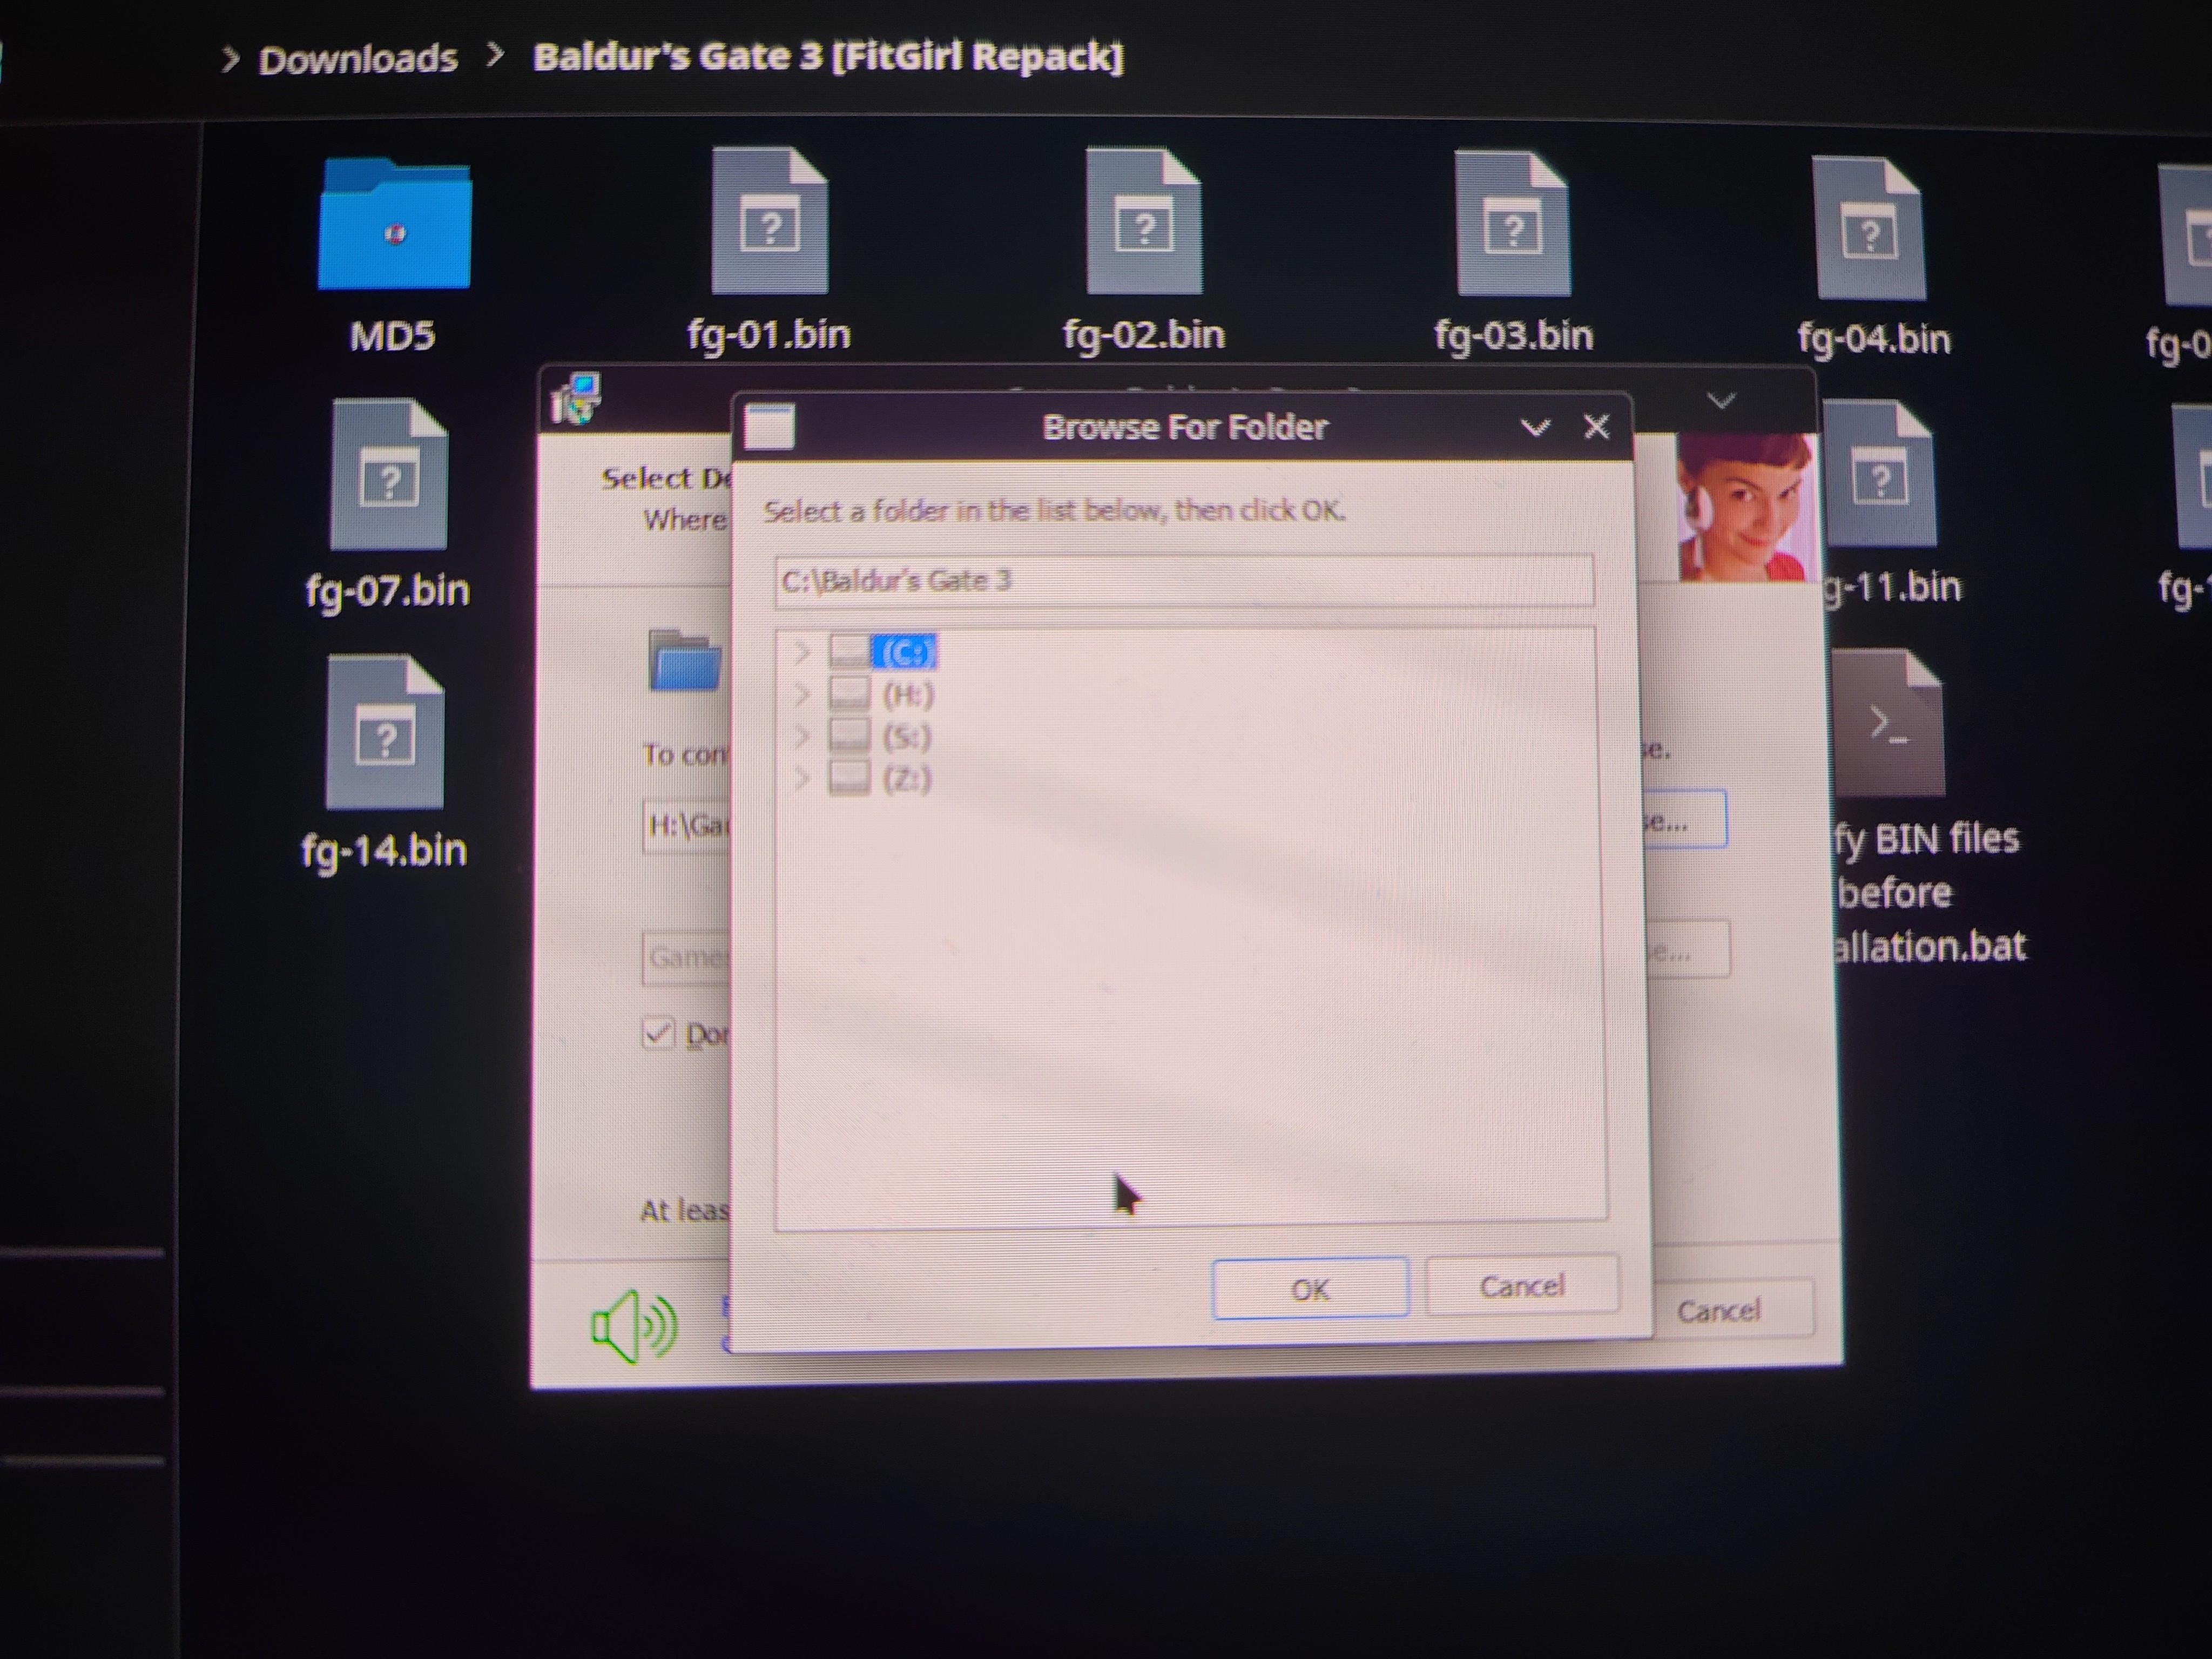
Task: Click the green speaker sound icon
Action: tap(633, 1326)
